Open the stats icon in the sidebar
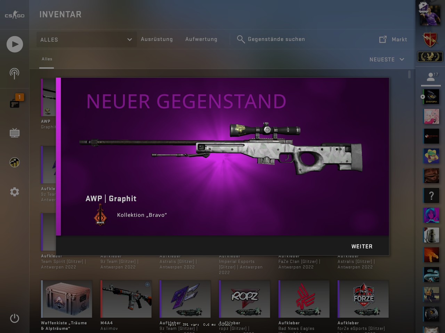Image resolution: width=445 pixels, height=333 pixels. 15,162
